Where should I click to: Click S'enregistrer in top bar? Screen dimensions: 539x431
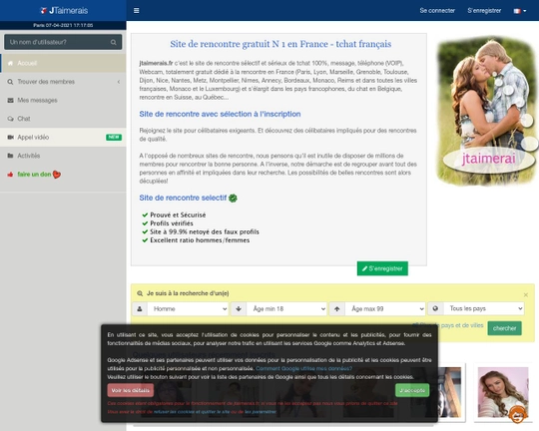tap(484, 11)
